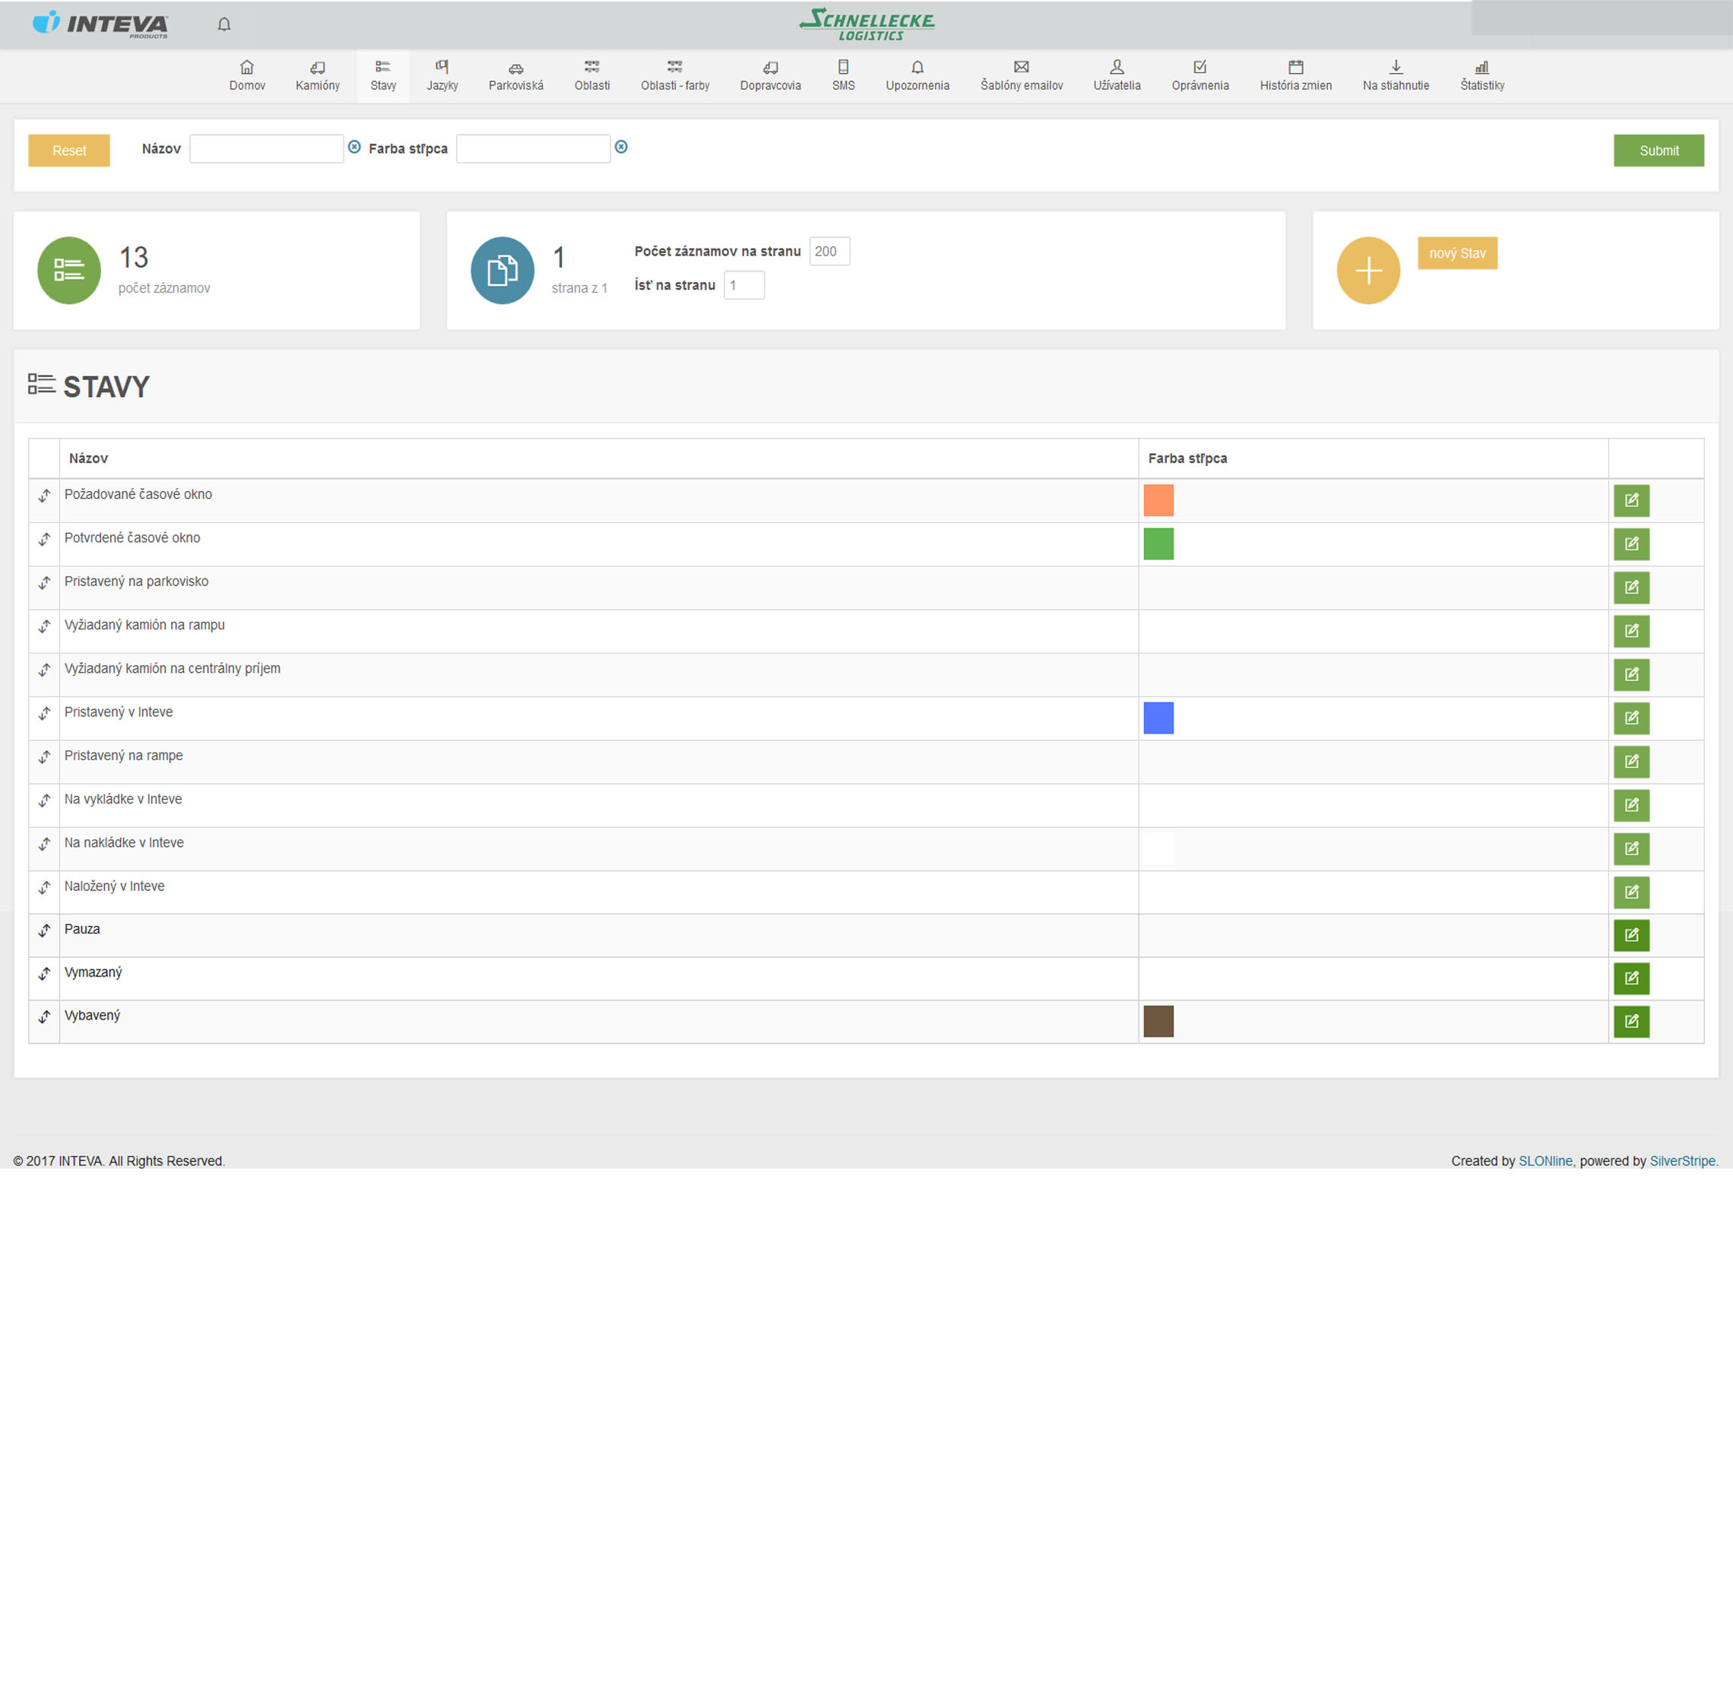
Task: Open edit for Vymazaný state
Action: pos(1630,978)
